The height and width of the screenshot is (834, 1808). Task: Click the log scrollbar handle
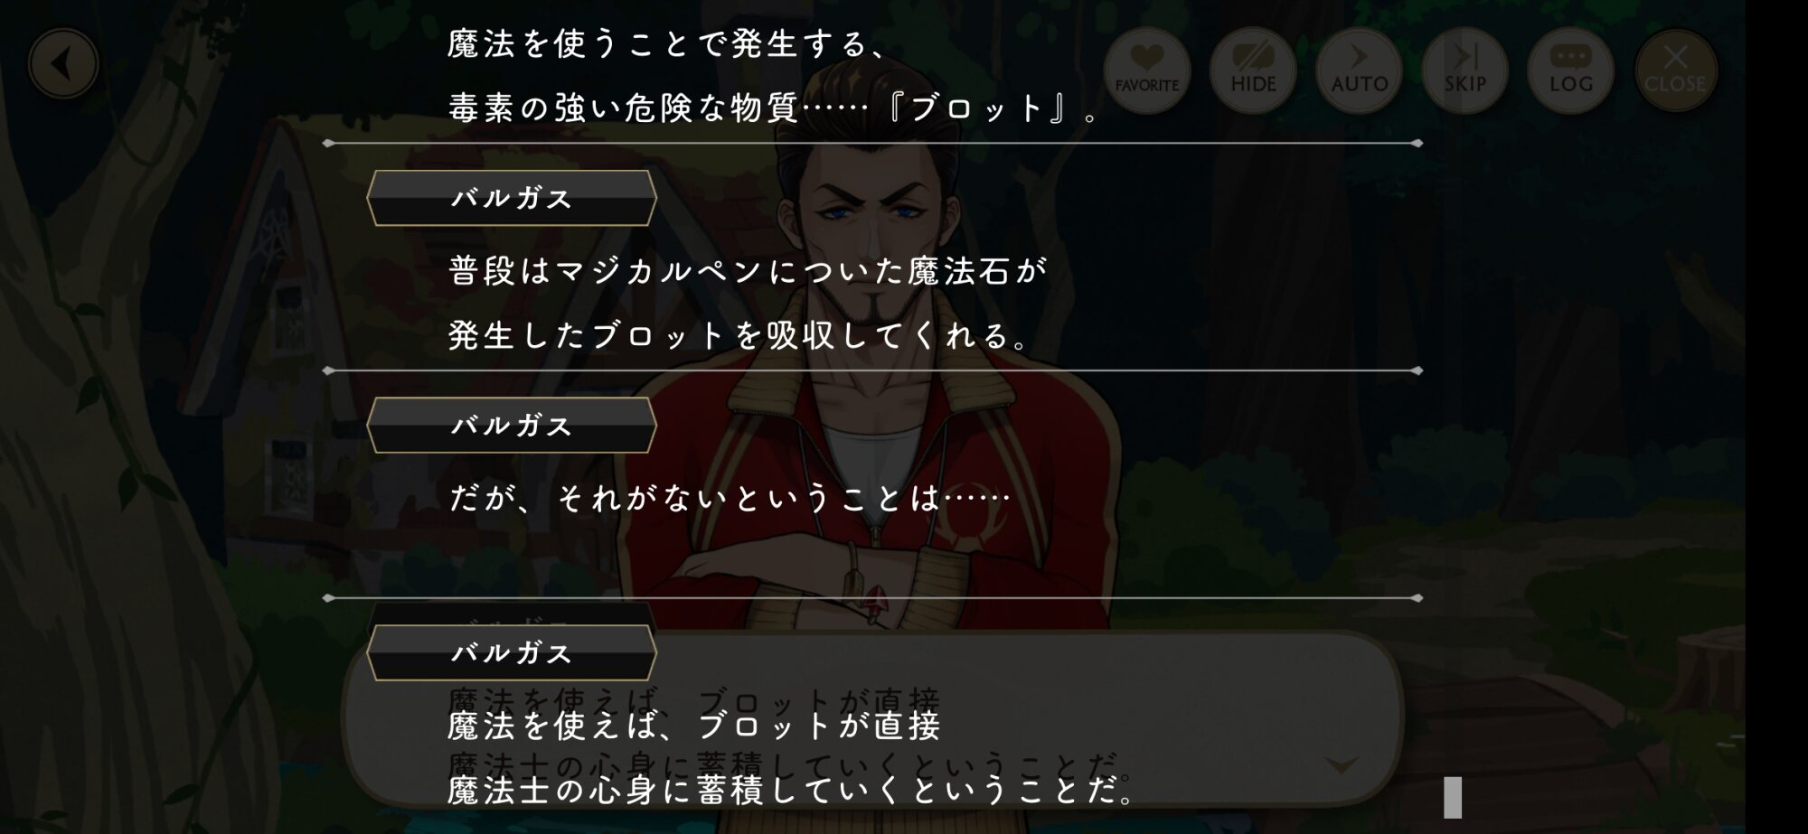[1453, 797]
